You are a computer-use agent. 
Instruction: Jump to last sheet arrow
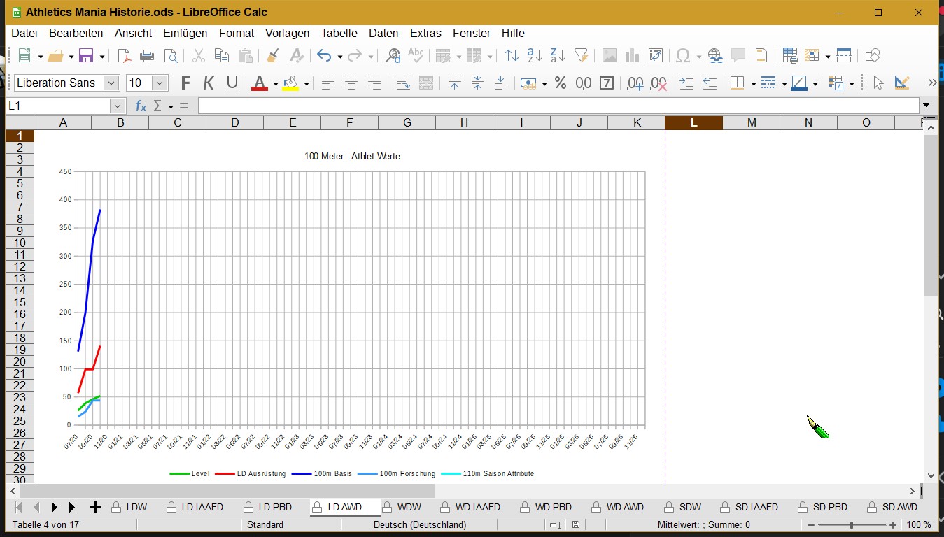click(x=72, y=507)
